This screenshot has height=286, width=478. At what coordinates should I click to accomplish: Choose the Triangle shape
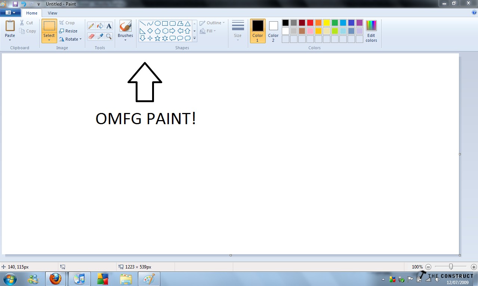pos(188,23)
